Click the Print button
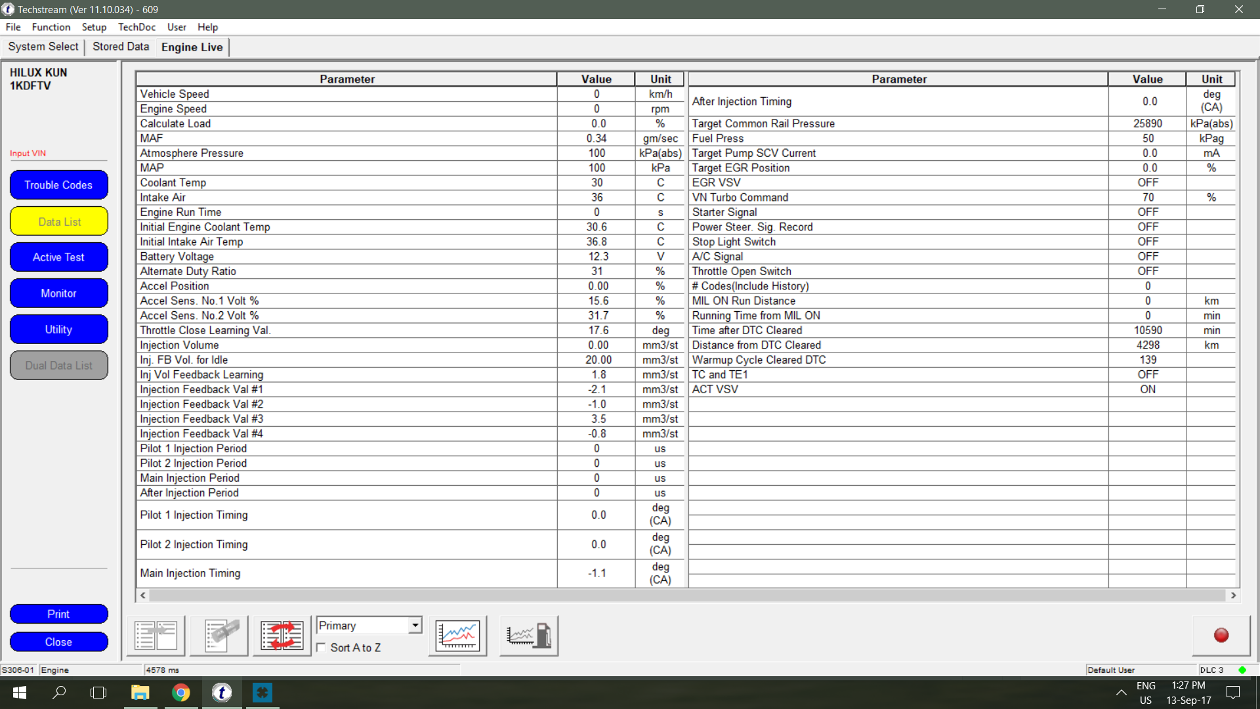 point(58,614)
